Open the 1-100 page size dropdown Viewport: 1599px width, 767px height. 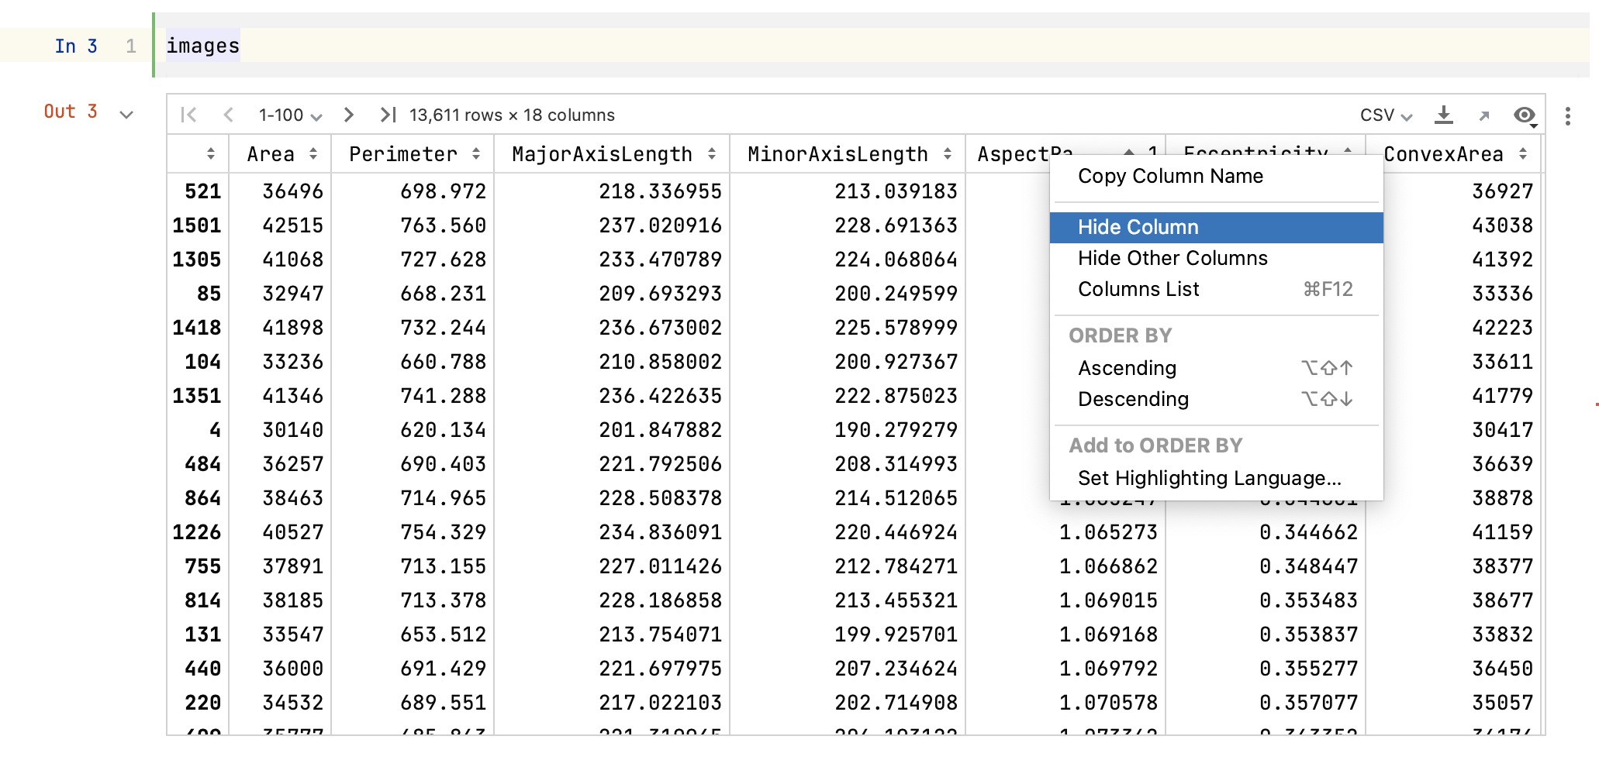pos(290,115)
